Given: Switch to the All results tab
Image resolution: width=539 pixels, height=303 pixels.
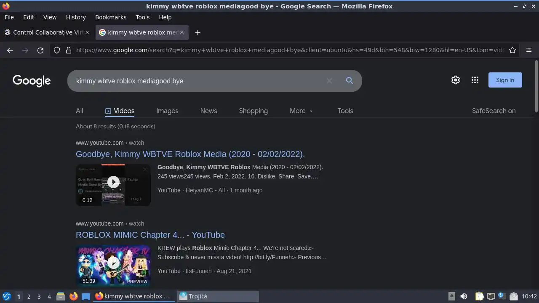Looking at the screenshot, I should (79, 111).
